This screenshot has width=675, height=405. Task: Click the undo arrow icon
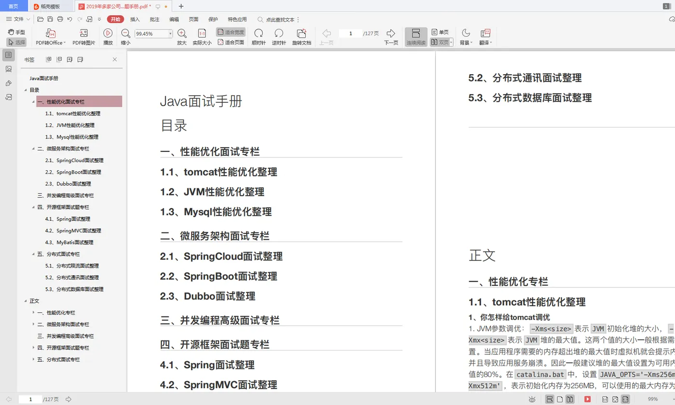coord(69,19)
